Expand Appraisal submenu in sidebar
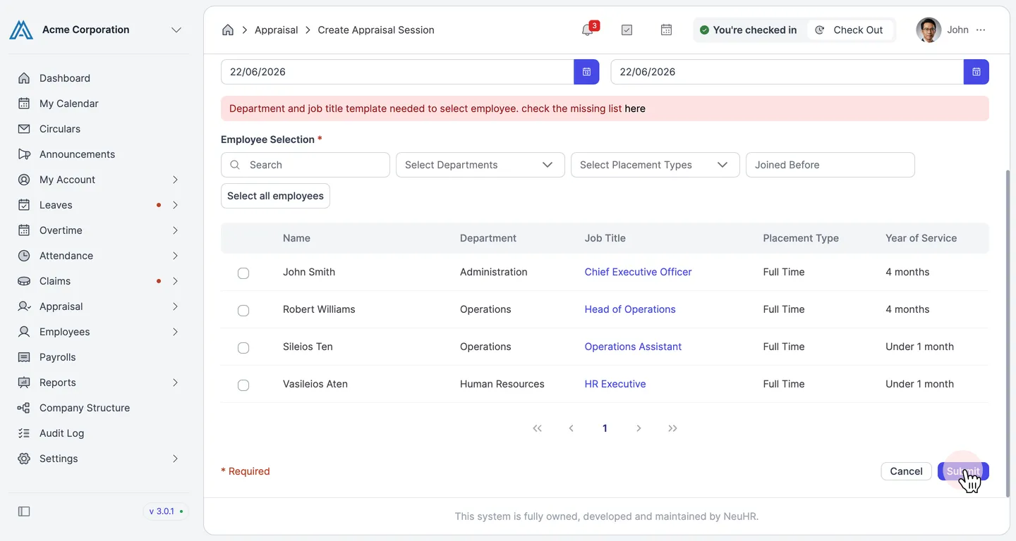Screen dimensions: 1016x541 [x=175, y=306]
